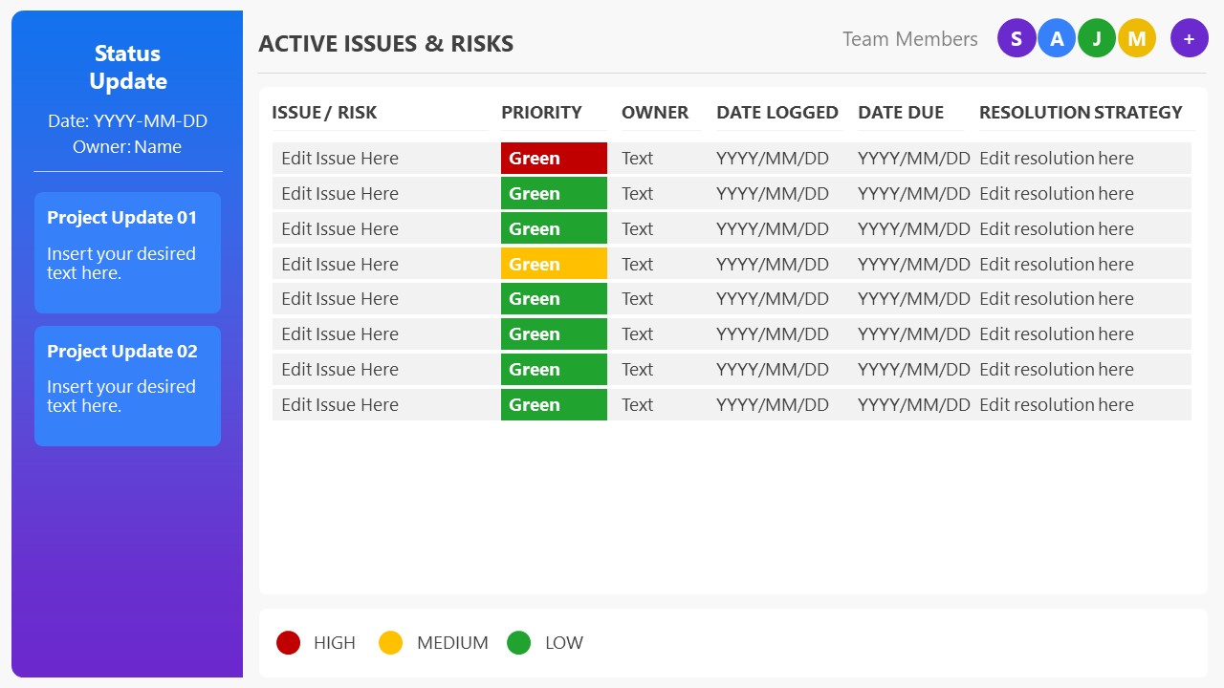1224x688 pixels.
Task: Open team member M's avatar
Action: point(1137,38)
